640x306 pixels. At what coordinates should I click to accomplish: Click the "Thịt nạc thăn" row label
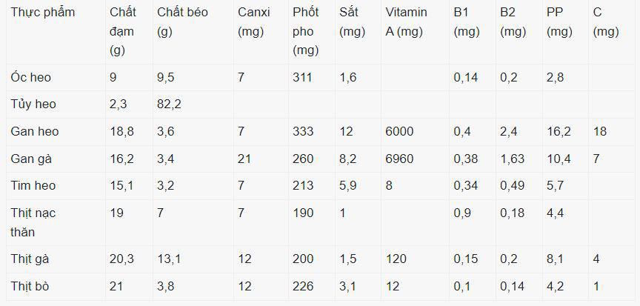pyautogui.click(x=33, y=222)
